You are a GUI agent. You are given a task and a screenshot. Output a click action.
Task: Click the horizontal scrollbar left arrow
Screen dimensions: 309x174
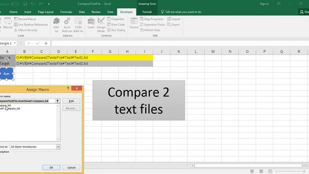[193, 165]
